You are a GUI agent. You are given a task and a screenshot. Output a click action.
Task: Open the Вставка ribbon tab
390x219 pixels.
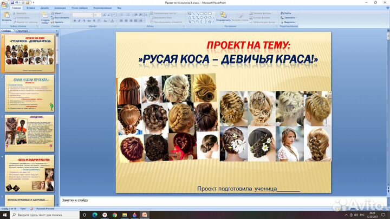(30, 8)
